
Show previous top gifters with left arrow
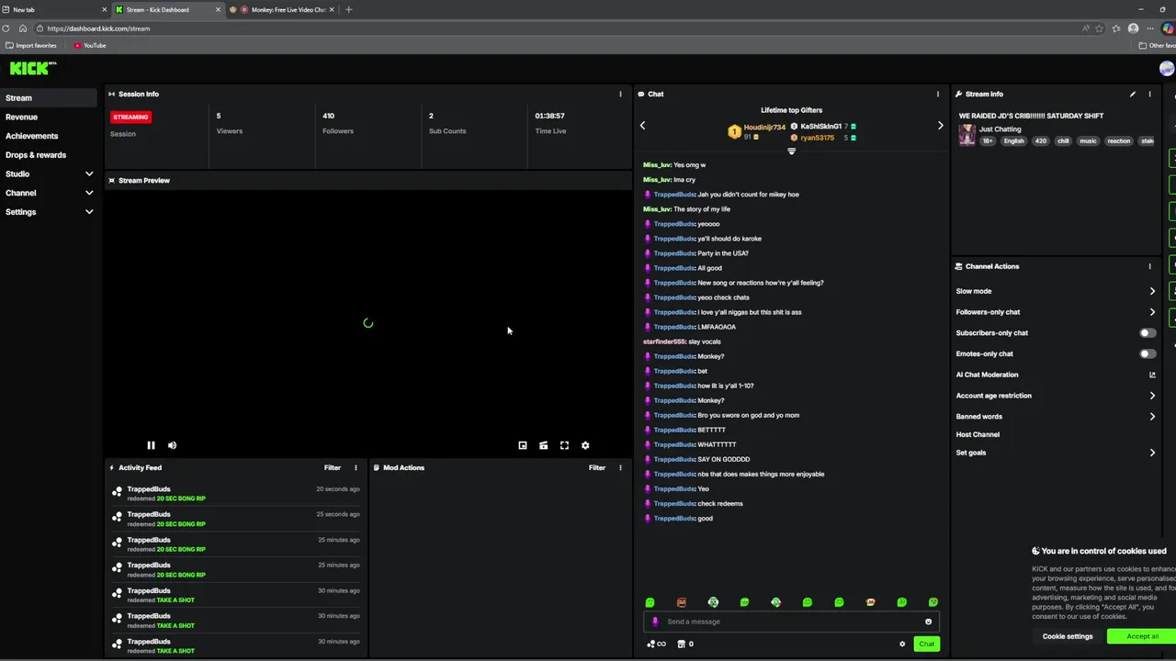642,125
